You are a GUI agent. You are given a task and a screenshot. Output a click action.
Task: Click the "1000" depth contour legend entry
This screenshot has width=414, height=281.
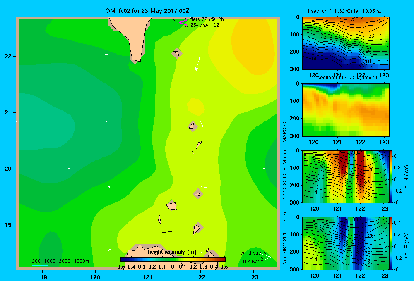pos(49,261)
